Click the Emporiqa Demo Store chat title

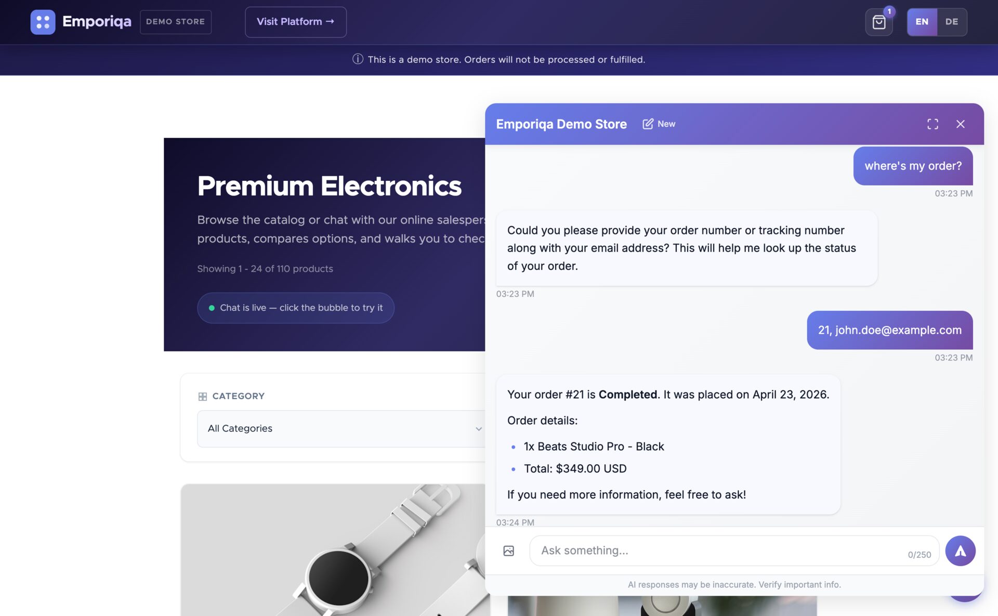tap(561, 124)
